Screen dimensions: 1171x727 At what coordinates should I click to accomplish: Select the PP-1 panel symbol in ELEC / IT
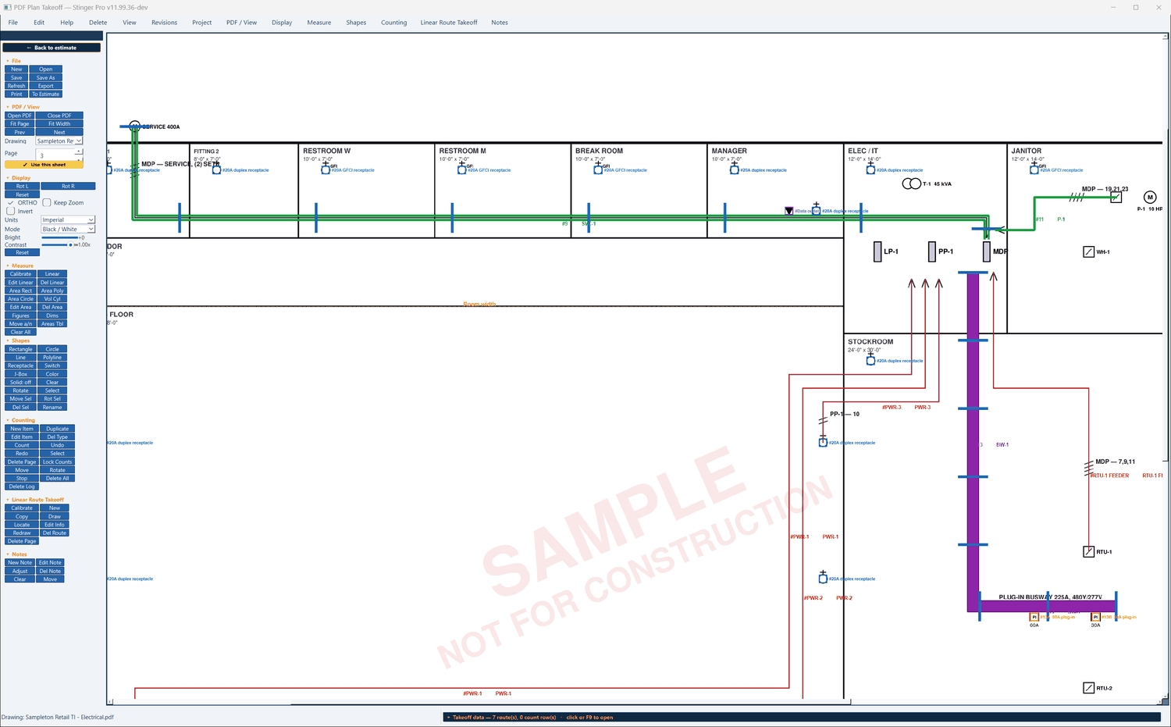[931, 251]
